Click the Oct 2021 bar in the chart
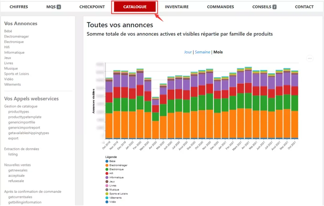The image size is (324, 206). click(x=295, y=105)
